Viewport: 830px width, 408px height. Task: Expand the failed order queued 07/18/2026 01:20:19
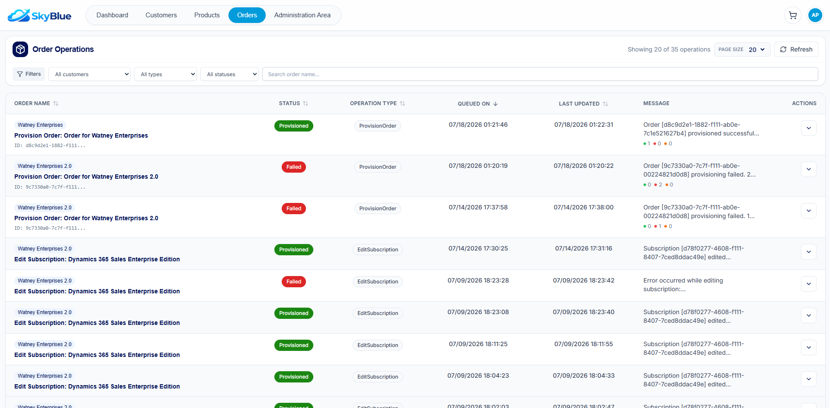pos(808,169)
